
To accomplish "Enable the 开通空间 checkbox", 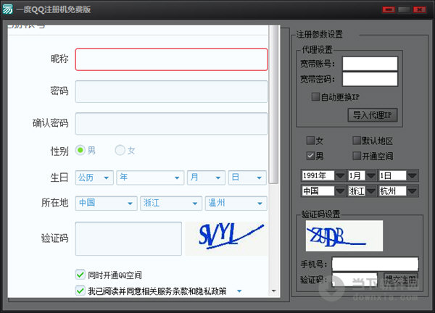I will 357,156.
